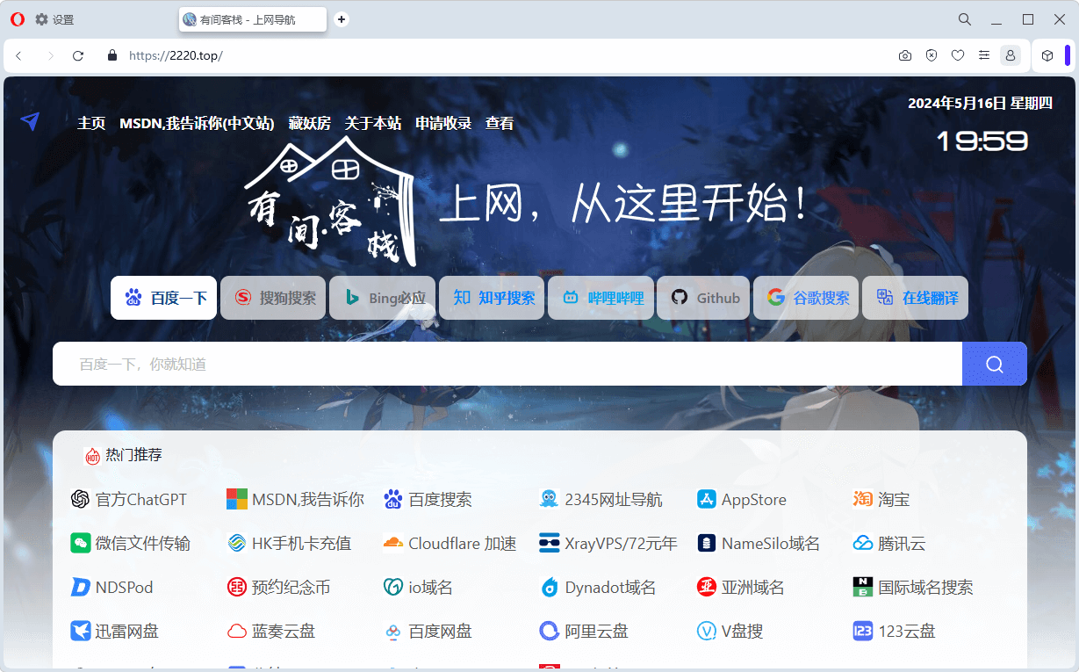
Task: Open the XrayVPS/72元年 link
Action: [x=608, y=544]
